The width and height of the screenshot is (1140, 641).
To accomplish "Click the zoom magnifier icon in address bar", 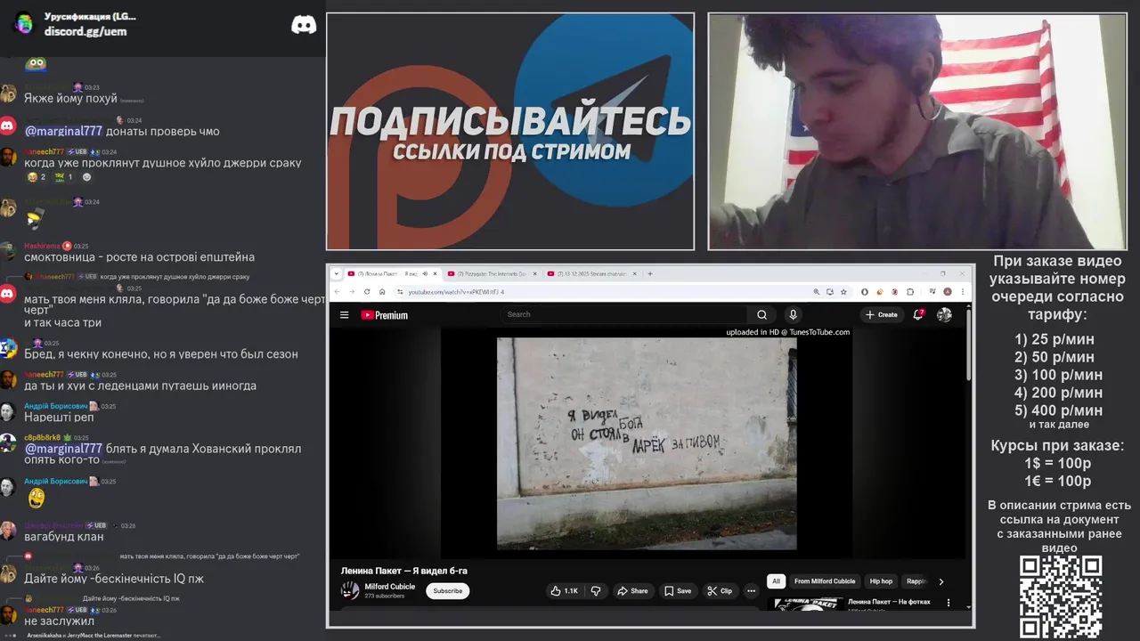I will pyautogui.click(x=816, y=291).
